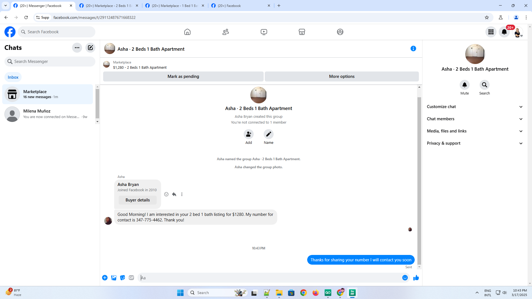Open the Milena Muñoz chat
The height and width of the screenshot is (299, 532).
point(48,114)
